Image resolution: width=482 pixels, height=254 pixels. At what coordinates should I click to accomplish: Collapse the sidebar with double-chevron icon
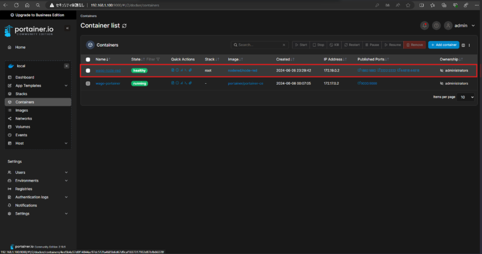67,28
